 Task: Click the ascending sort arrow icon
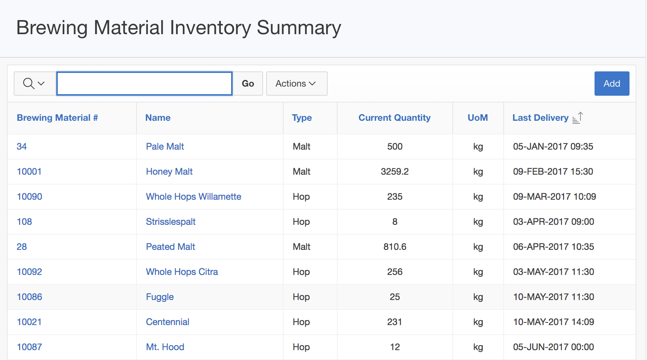[x=577, y=118]
